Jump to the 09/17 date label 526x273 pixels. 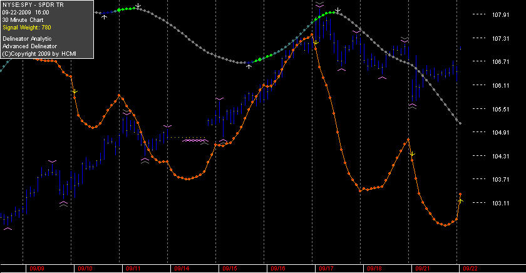pos(326,269)
